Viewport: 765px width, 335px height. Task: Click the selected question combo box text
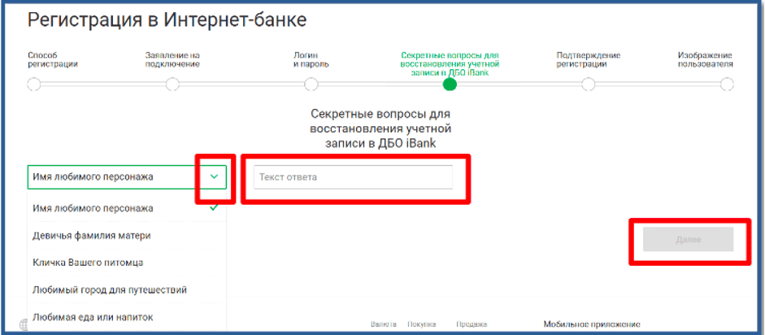tap(93, 177)
